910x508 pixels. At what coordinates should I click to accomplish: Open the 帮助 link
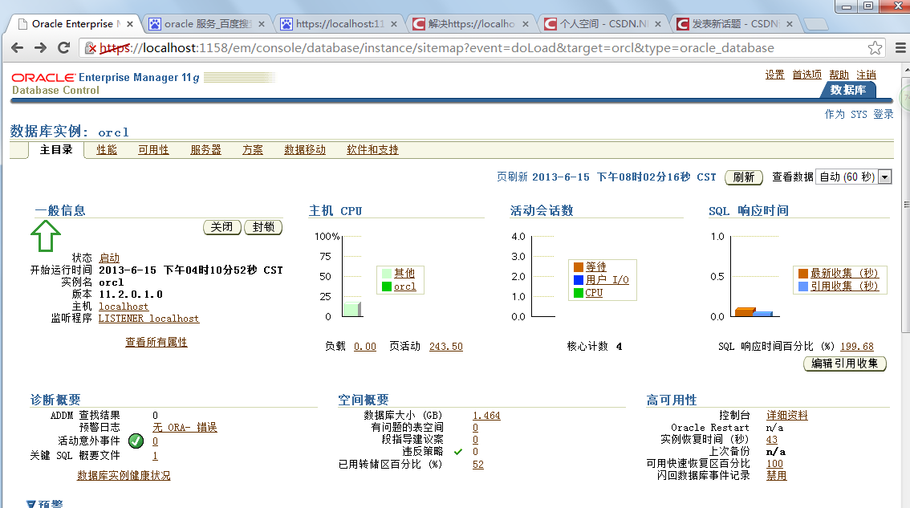click(x=839, y=75)
